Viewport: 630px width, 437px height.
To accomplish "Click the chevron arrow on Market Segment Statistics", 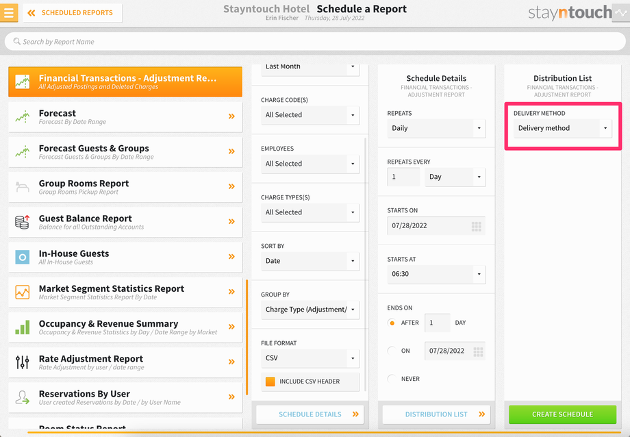I will pyautogui.click(x=231, y=292).
